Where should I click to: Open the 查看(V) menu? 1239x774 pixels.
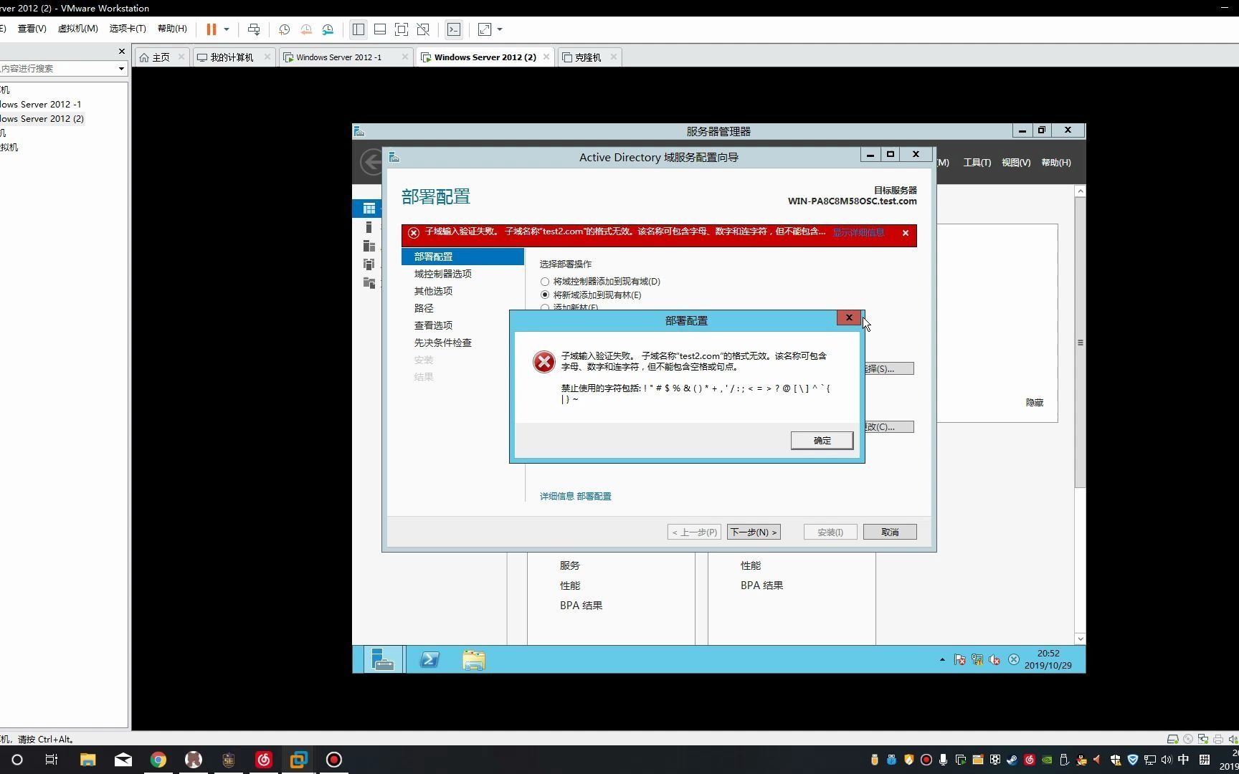(x=32, y=29)
